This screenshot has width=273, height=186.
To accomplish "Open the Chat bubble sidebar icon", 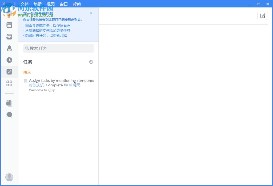I will [x=9, y=115].
